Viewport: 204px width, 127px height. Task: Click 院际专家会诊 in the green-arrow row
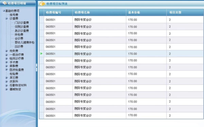click(83, 54)
